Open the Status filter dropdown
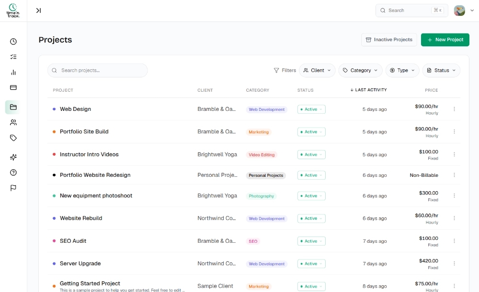 [441, 70]
